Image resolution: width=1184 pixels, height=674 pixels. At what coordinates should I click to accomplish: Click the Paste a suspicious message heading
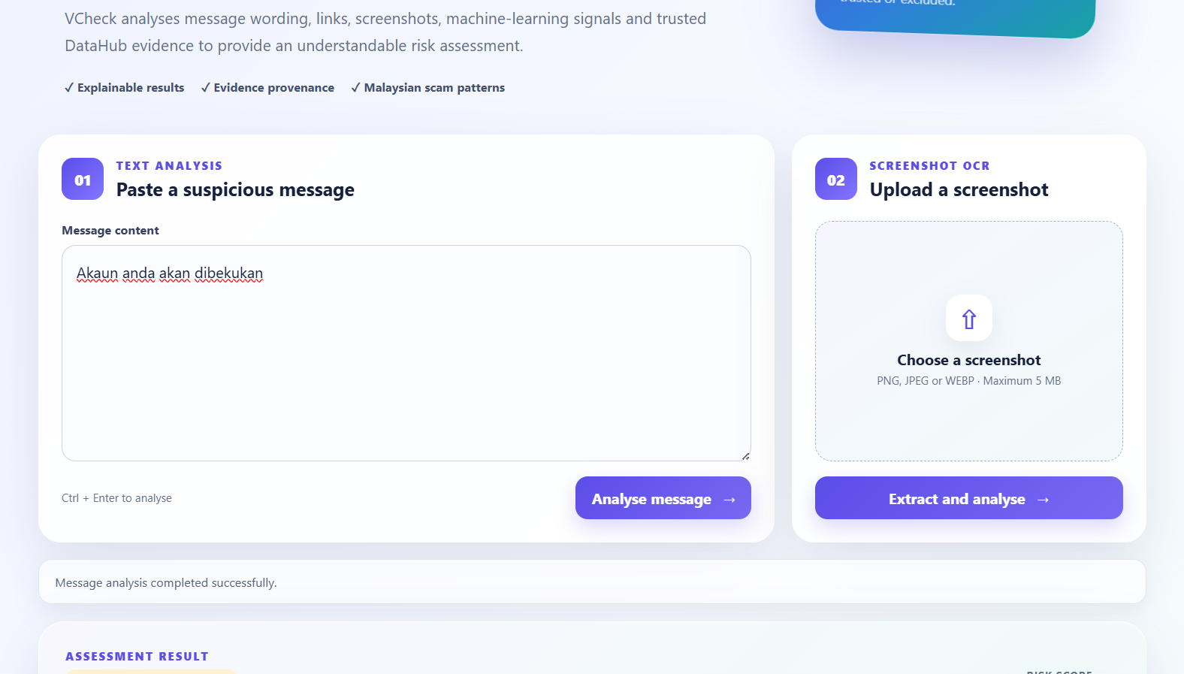pyautogui.click(x=235, y=190)
